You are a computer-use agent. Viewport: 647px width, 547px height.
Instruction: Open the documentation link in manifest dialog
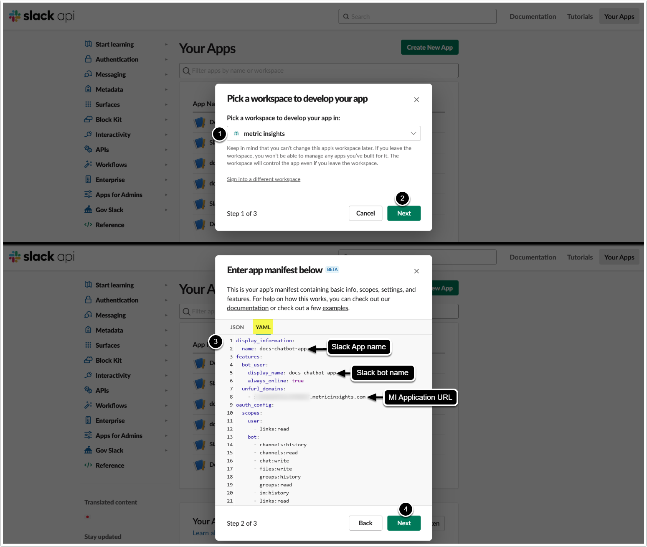tap(248, 308)
